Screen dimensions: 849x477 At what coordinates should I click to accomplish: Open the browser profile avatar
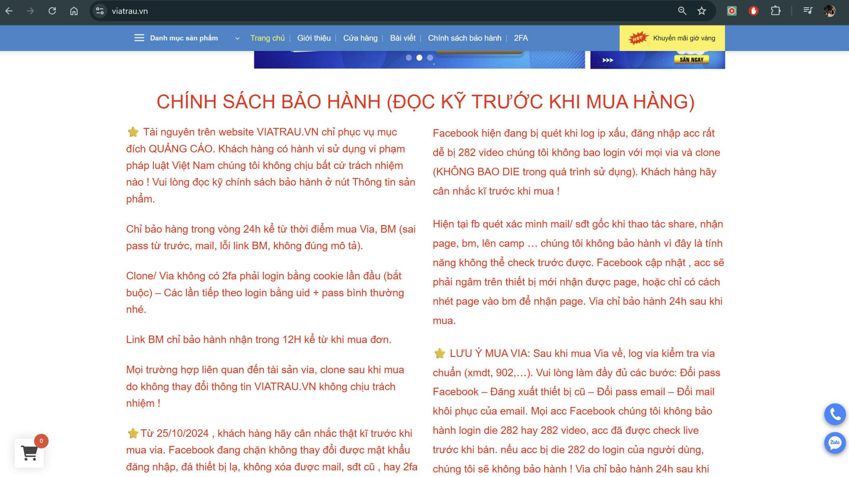(830, 11)
